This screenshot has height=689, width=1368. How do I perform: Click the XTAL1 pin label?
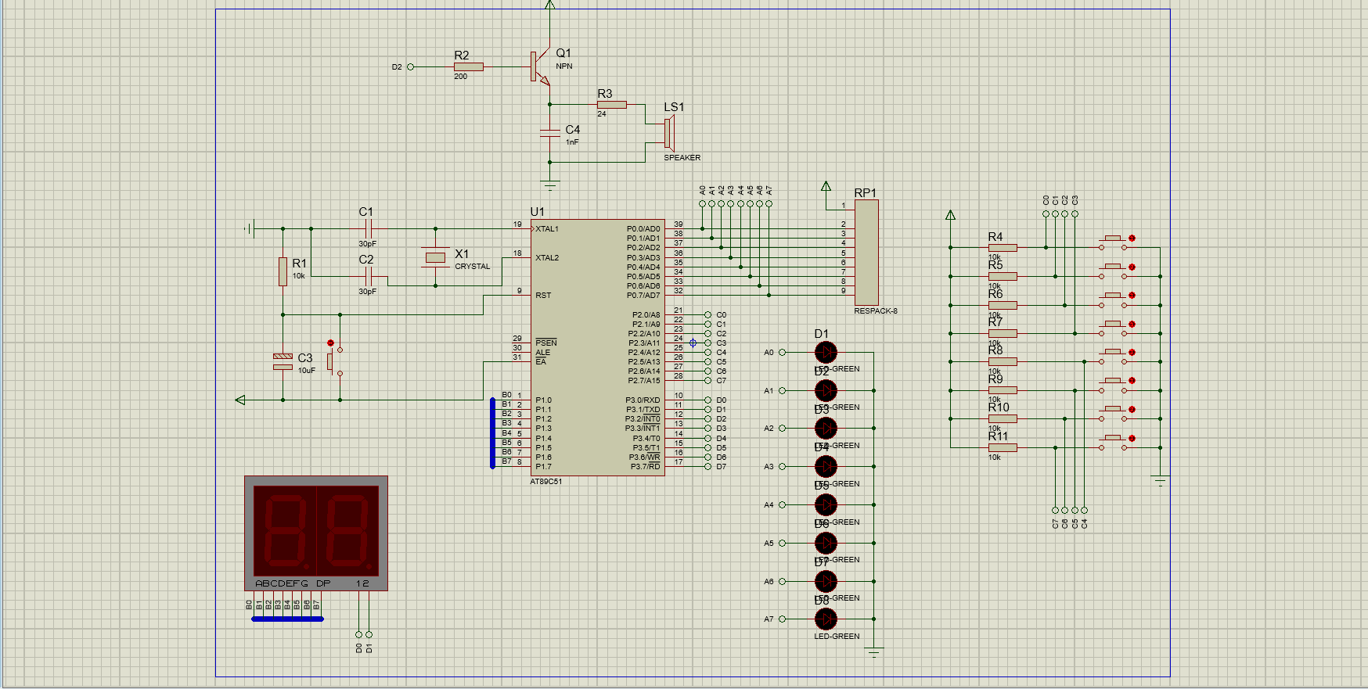pos(547,229)
